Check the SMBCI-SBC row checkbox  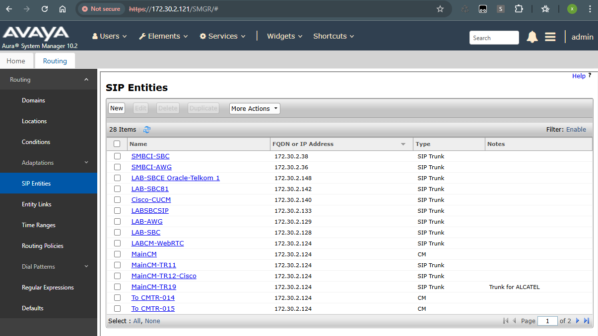pos(117,156)
